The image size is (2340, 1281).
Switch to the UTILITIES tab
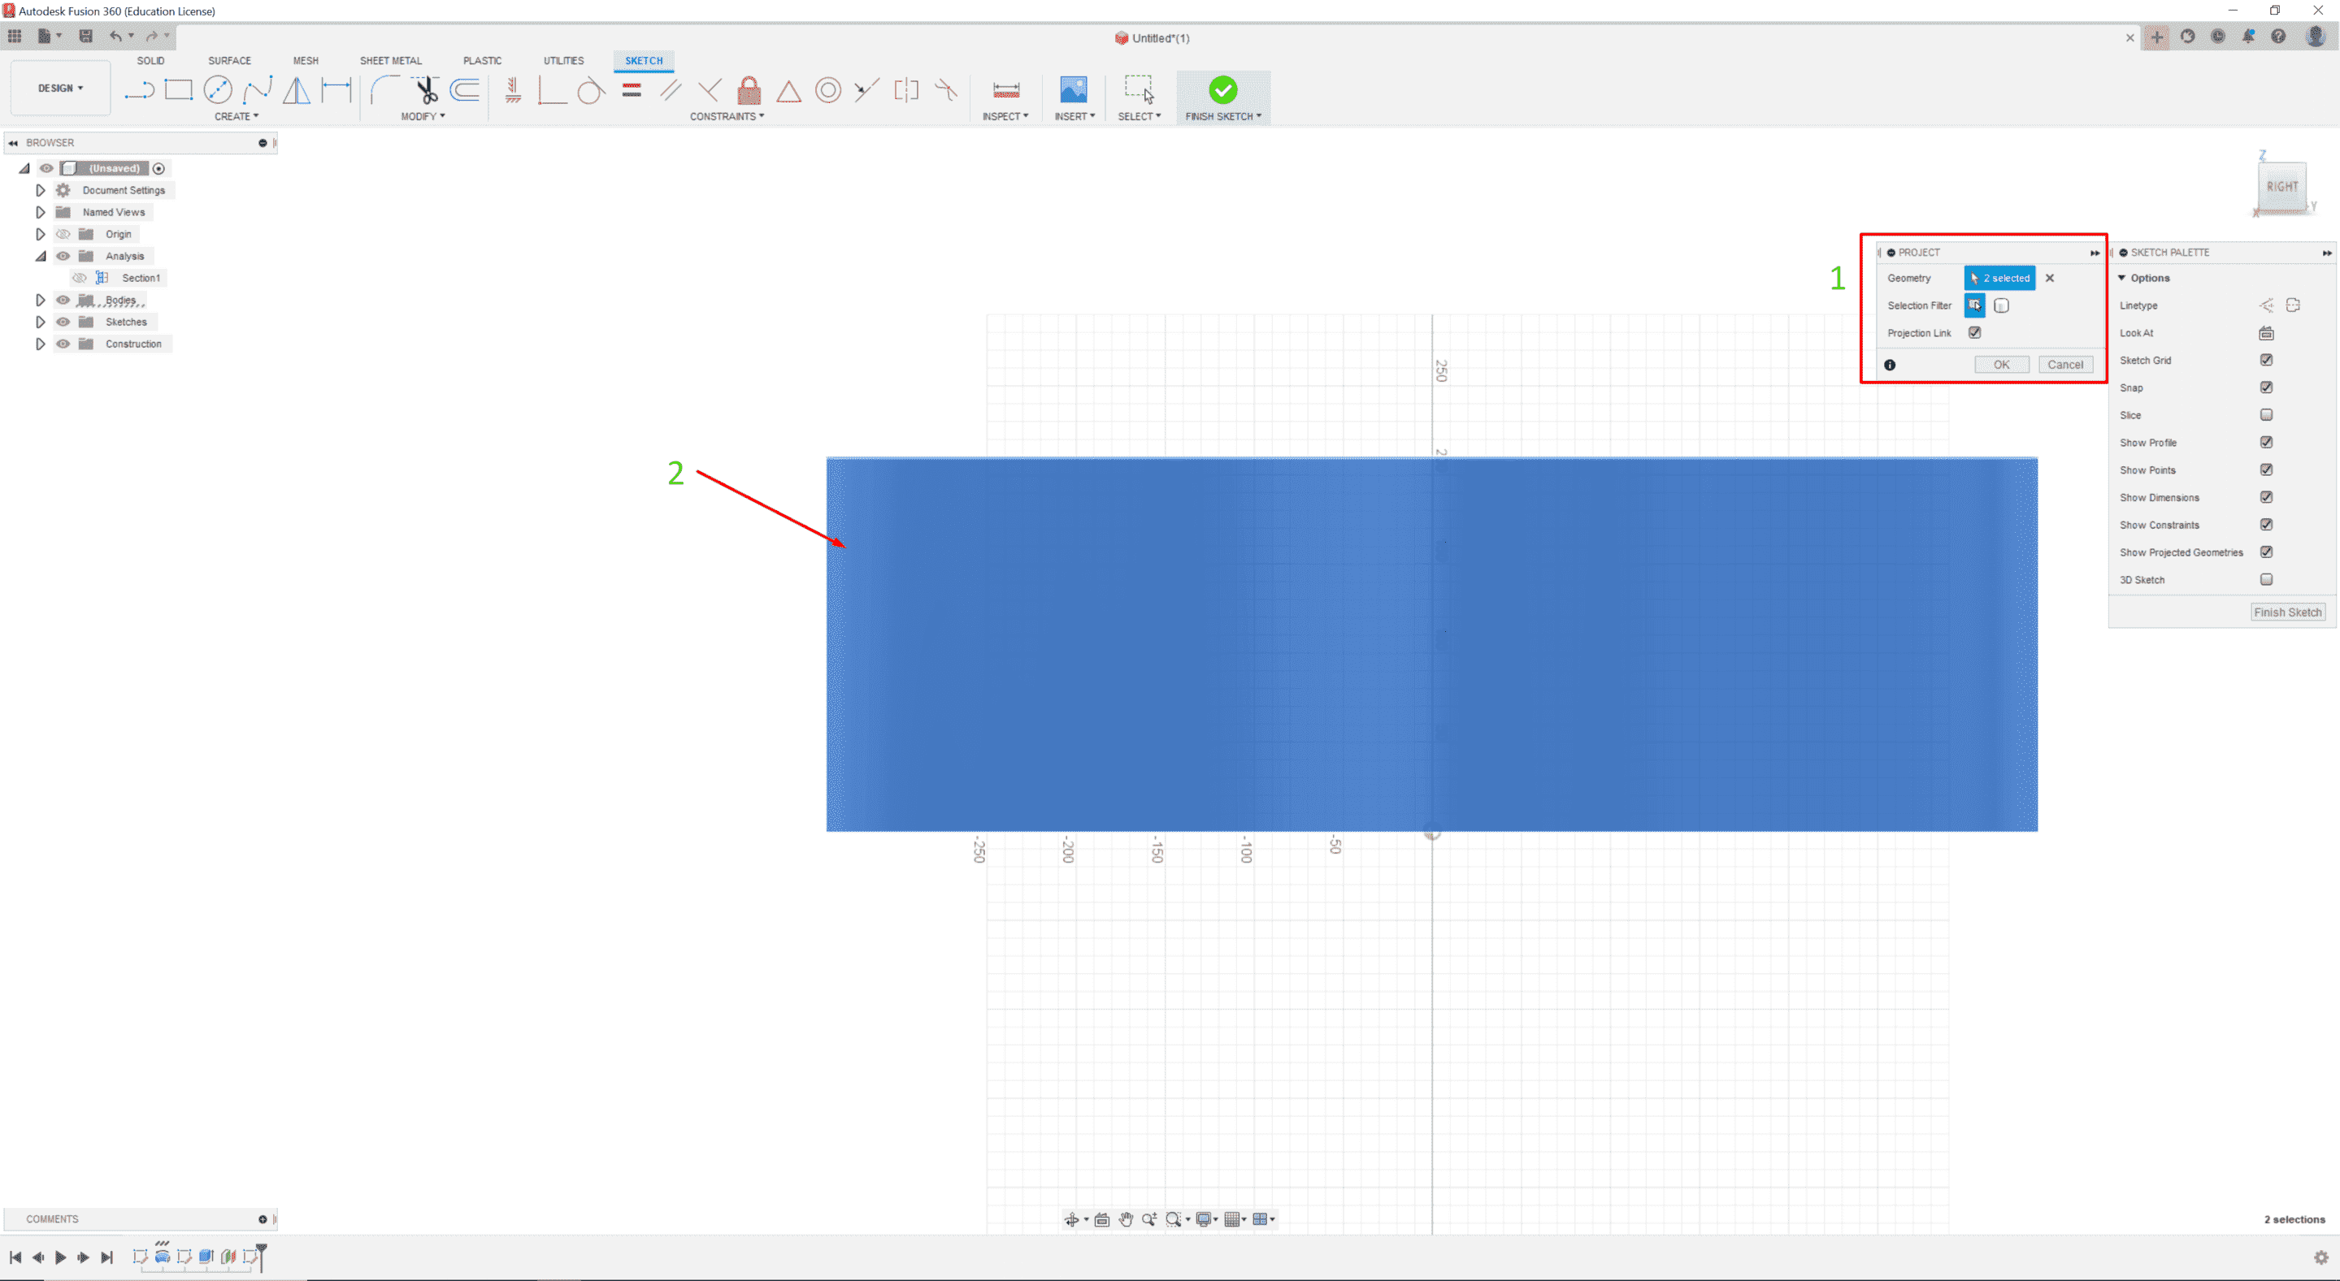click(x=563, y=61)
